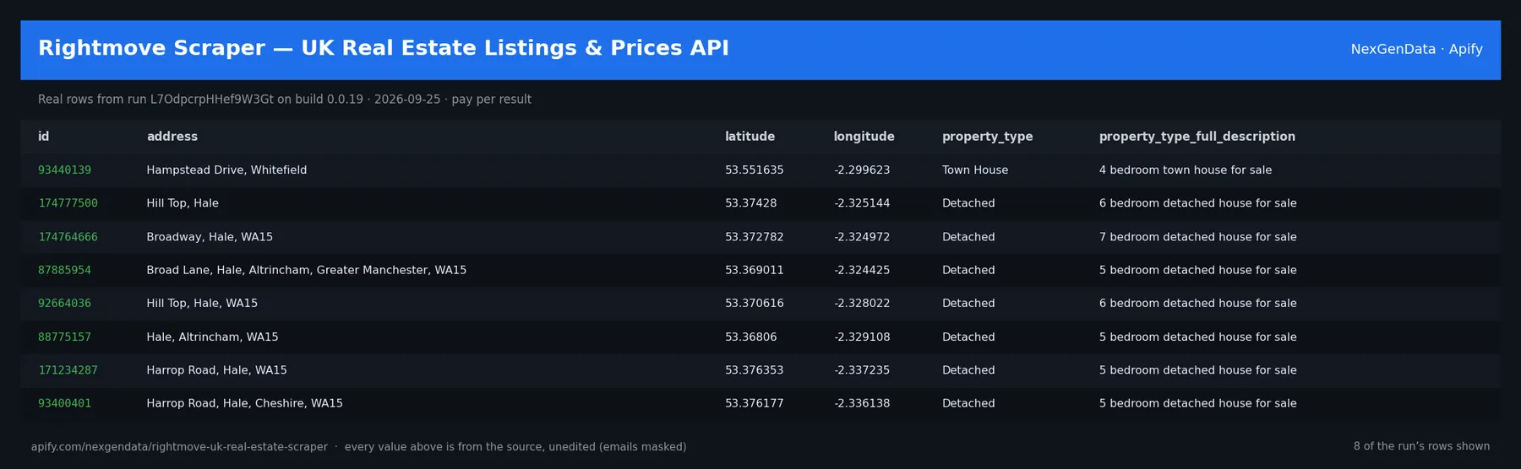Click the description in the 92664036 row
Screen dimensions: 1521x469
pyautogui.click(x=1197, y=304)
